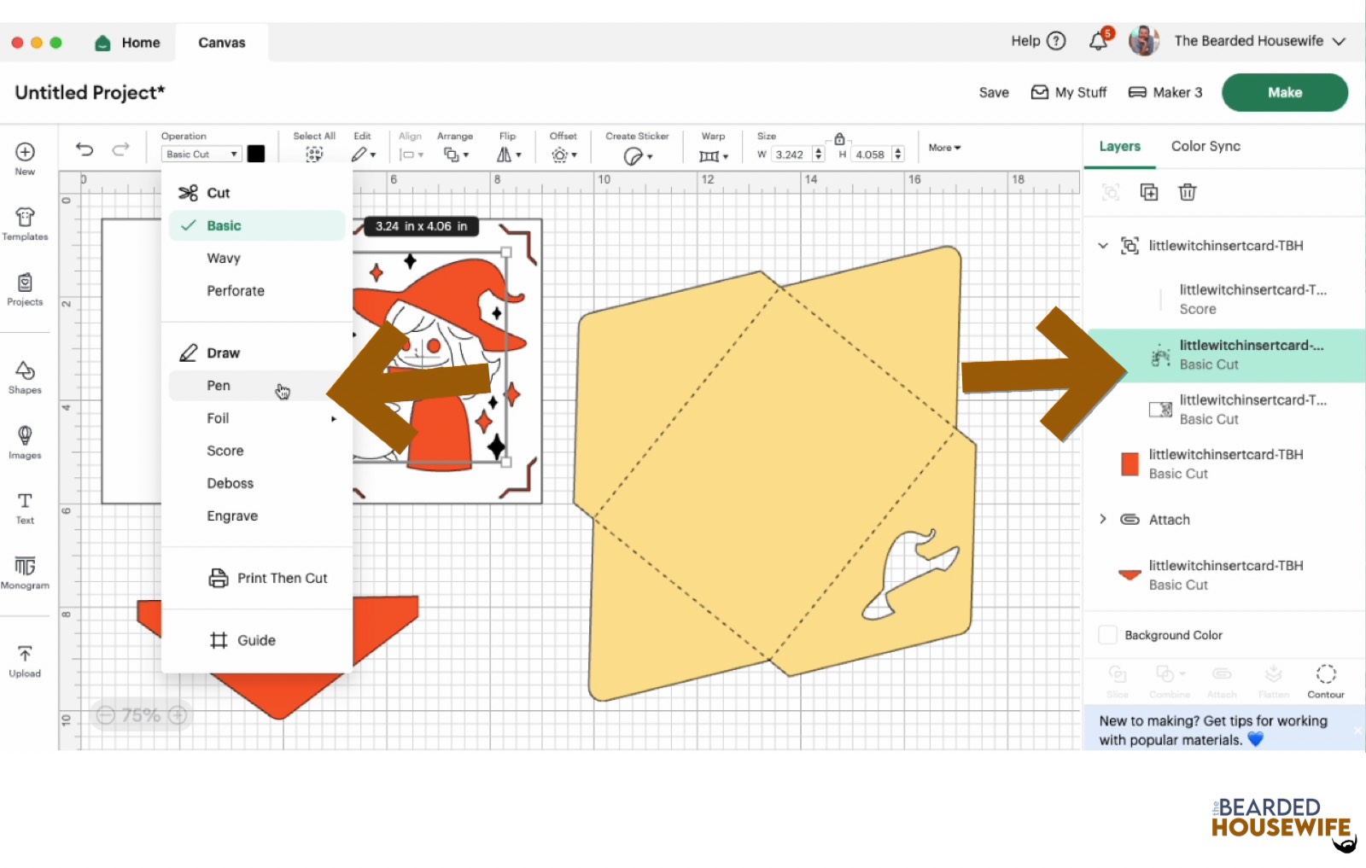Open the Monogram tool
The width and height of the screenshot is (1366, 868).
coord(25,573)
